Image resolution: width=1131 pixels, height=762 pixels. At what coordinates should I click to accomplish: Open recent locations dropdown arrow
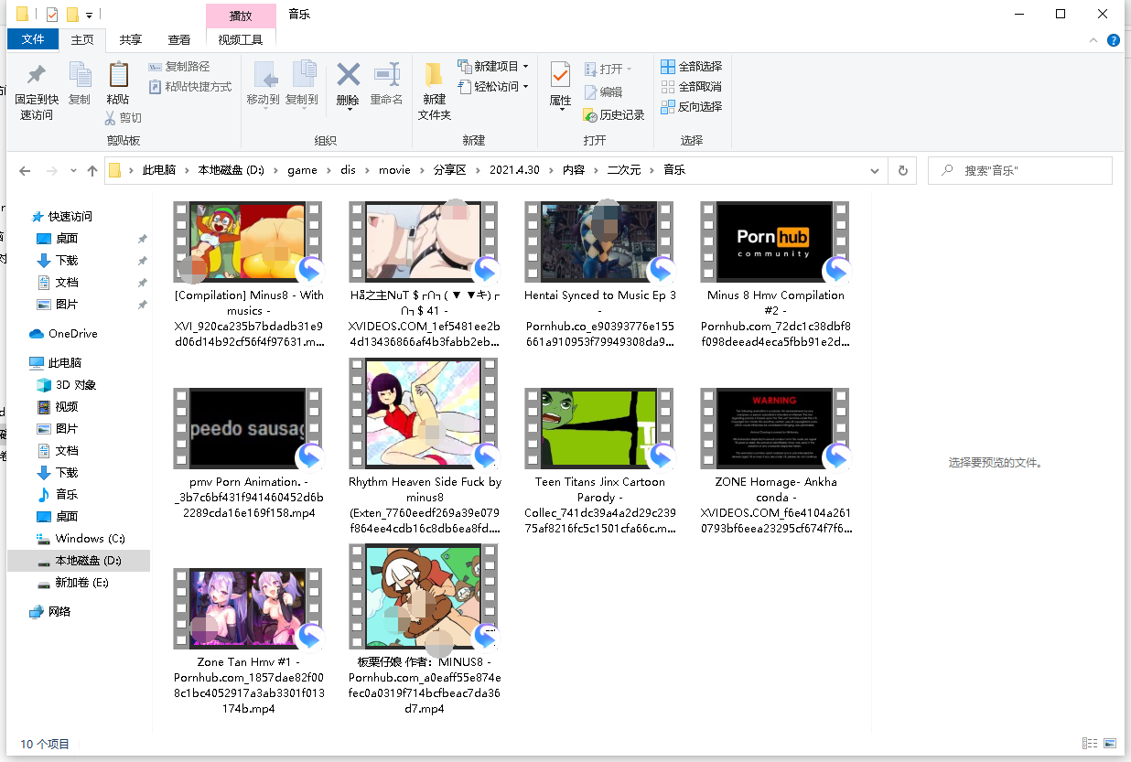pos(73,171)
